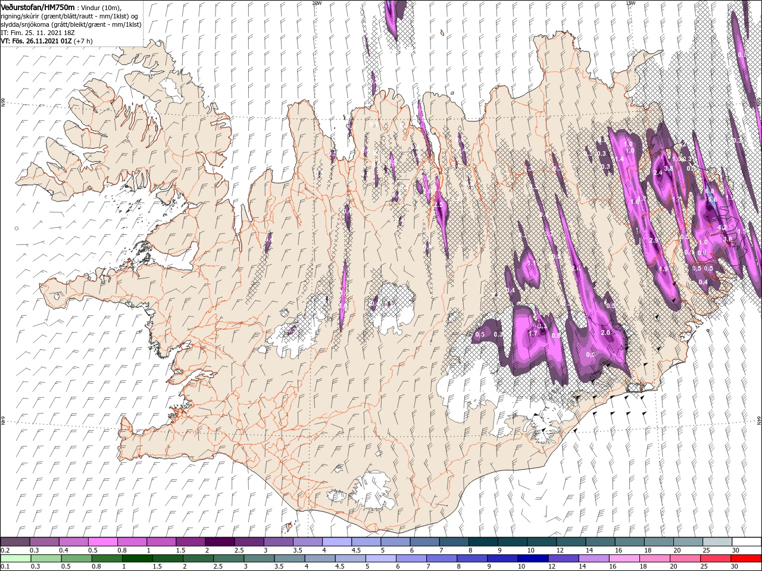
Task: Pick the 12 violet swatch in rain scale
Action: tap(563, 559)
